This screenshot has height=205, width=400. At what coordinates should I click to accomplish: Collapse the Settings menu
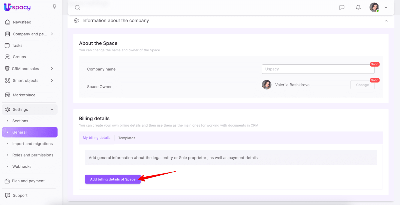(52, 109)
